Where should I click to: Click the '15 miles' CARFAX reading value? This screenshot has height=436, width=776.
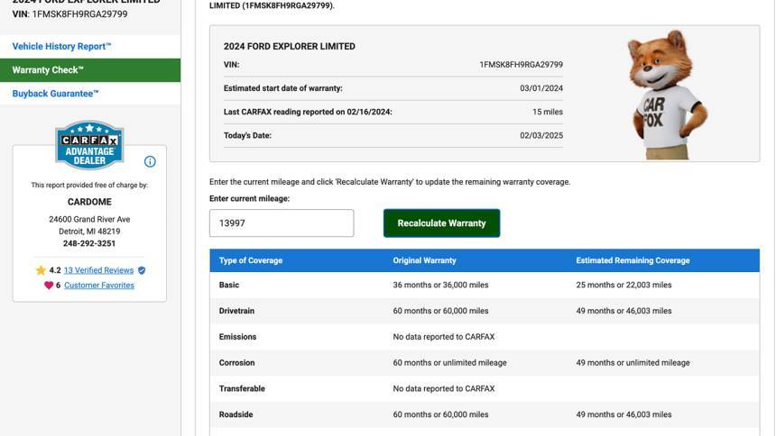pyautogui.click(x=548, y=113)
